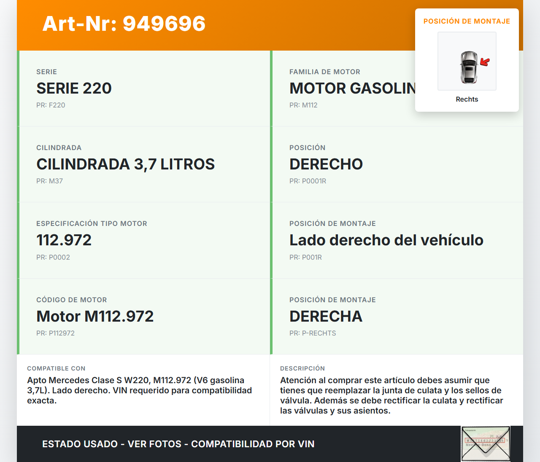Screen dimensions: 540x462
Task: Click the PR: F220 code
Action: (x=51, y=105)
